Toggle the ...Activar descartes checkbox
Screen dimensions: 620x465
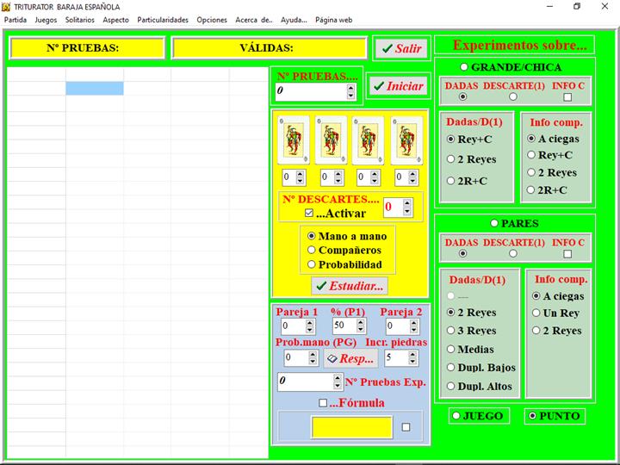310,214
